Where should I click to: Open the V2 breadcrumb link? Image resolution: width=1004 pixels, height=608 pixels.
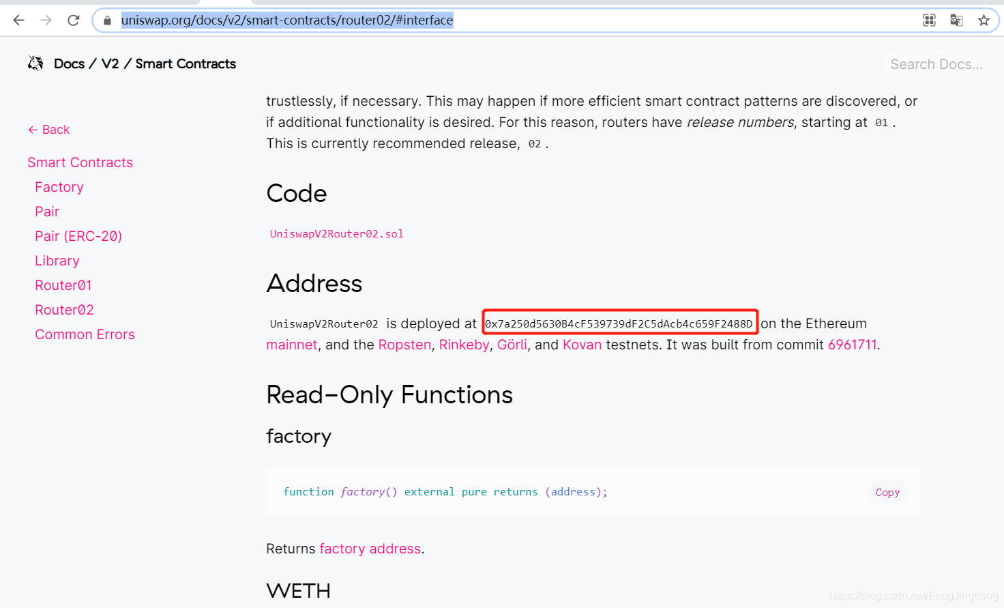tap(110, 64)
